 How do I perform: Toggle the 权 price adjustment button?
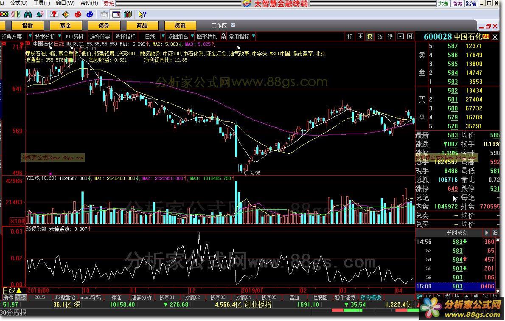370,37
